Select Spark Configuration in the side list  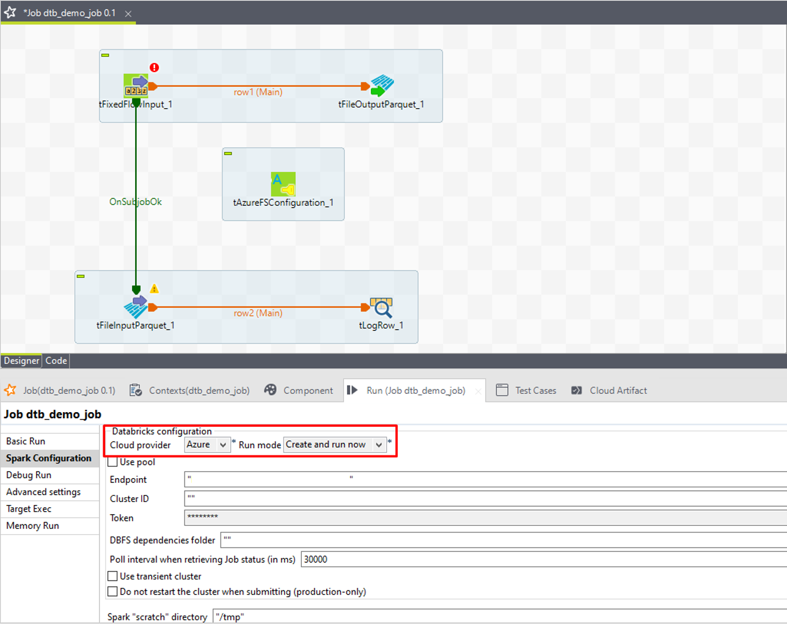[50, 459]
